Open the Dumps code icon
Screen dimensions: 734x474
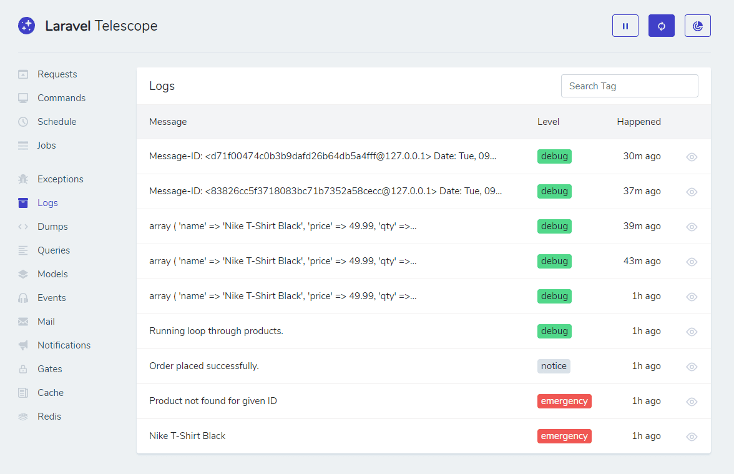click(x=22, y=226)
